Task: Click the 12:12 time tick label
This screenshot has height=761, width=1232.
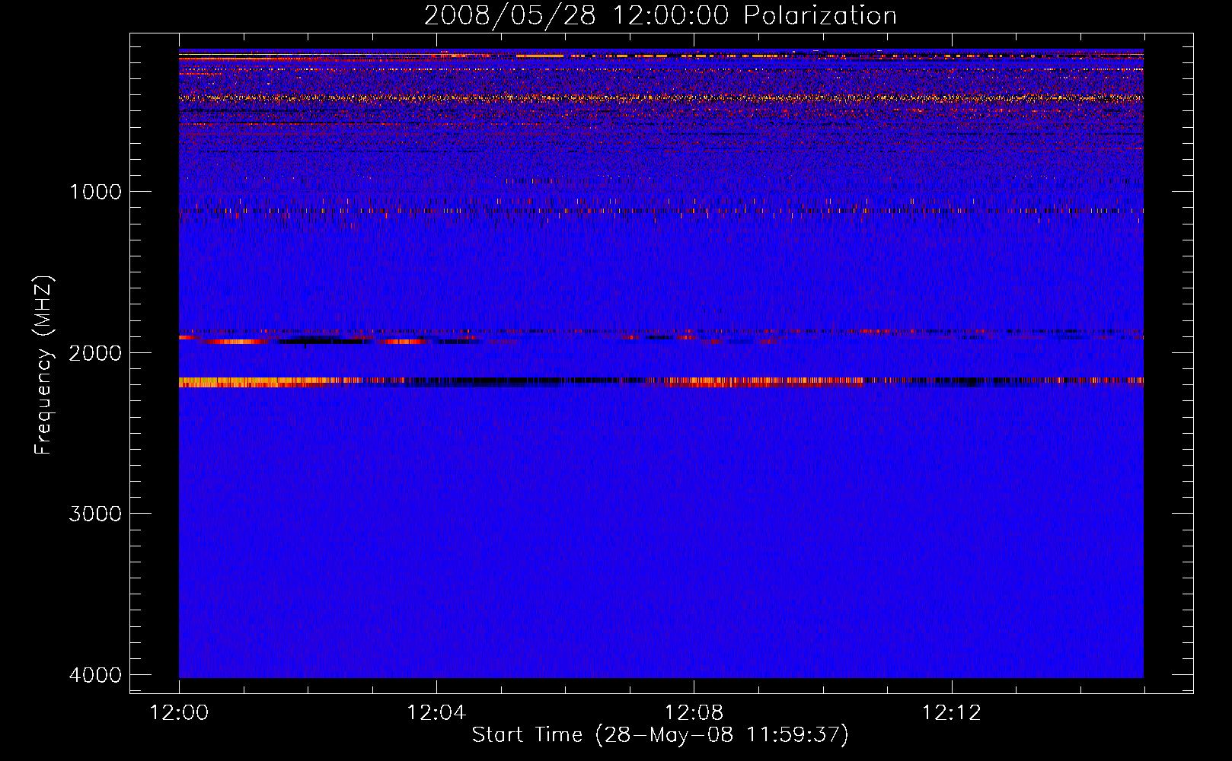Action: click(951, 713)
